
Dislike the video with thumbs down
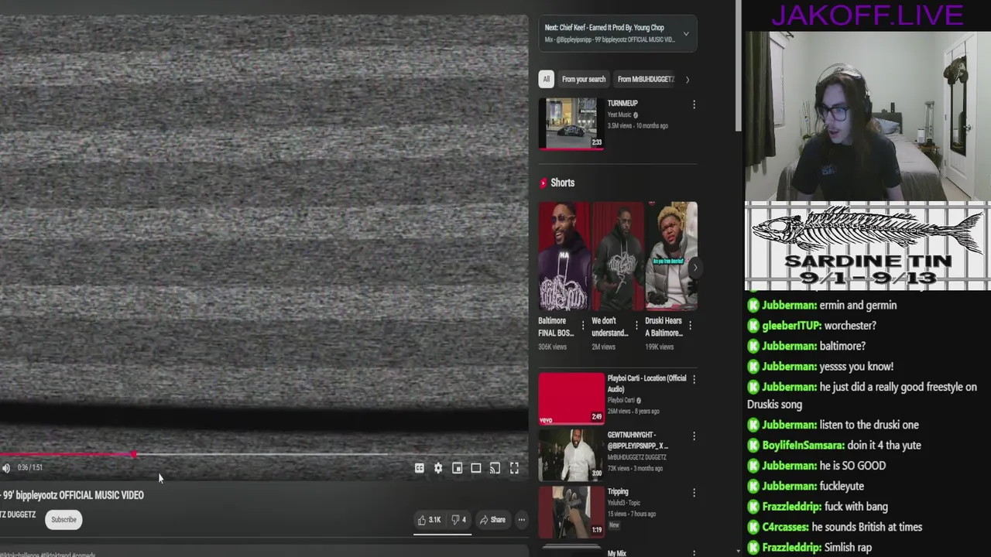[458, 520]
